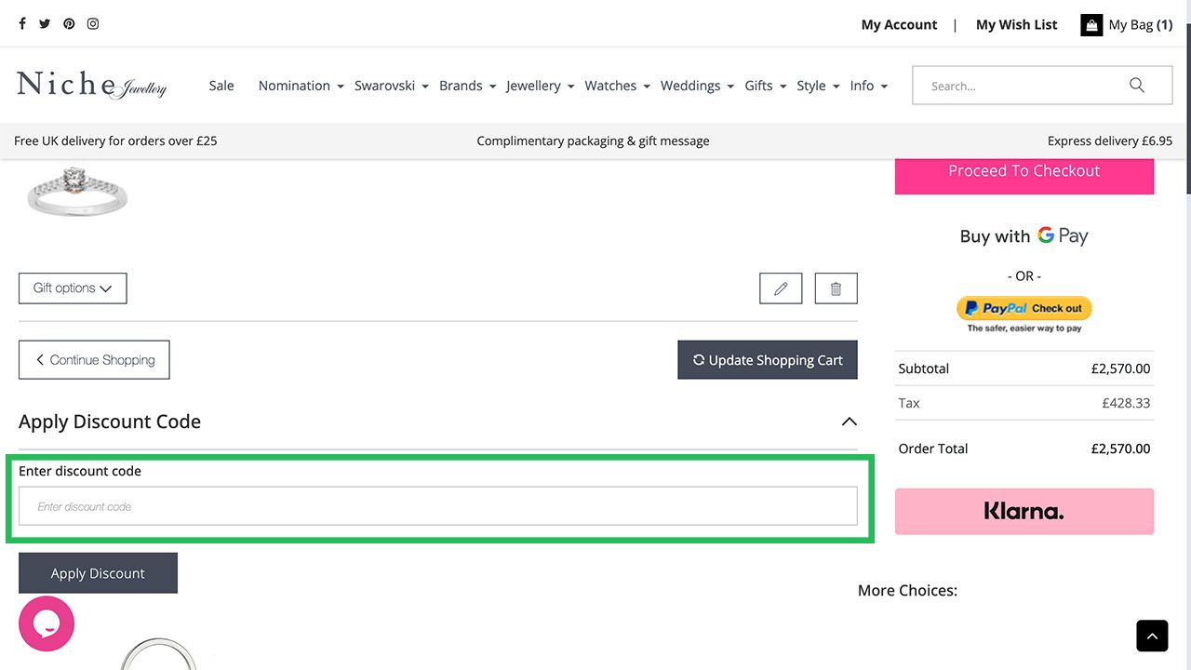Click the back-to-top arrow button

pos(1152,636)
